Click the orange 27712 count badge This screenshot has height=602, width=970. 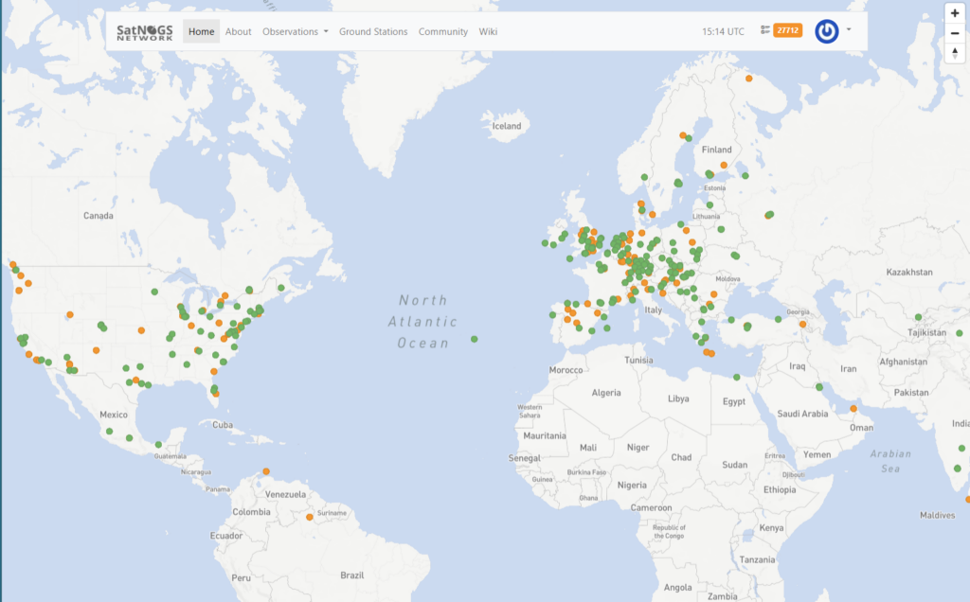click(787, 30)
